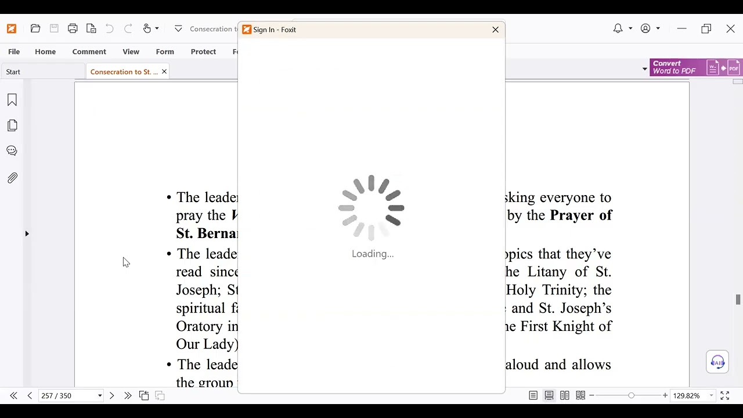The image size is (743, 418).
Task: Print the document using the printer icon
Action: [x=73, y=28]
